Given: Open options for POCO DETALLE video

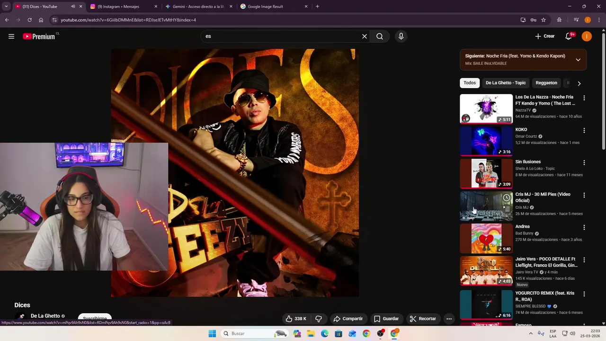Looking at the screenshot, I should click(x=584, y=260).
